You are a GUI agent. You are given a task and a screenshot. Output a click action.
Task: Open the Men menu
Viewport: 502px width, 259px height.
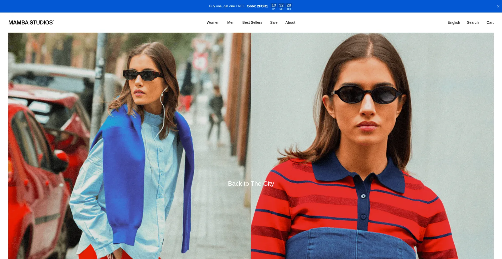pyautogui.click(x=231, y=22)
